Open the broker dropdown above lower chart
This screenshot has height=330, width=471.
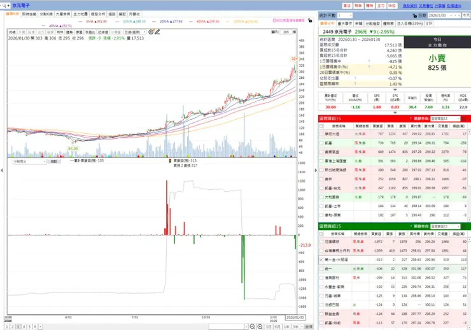pos(29,161)
